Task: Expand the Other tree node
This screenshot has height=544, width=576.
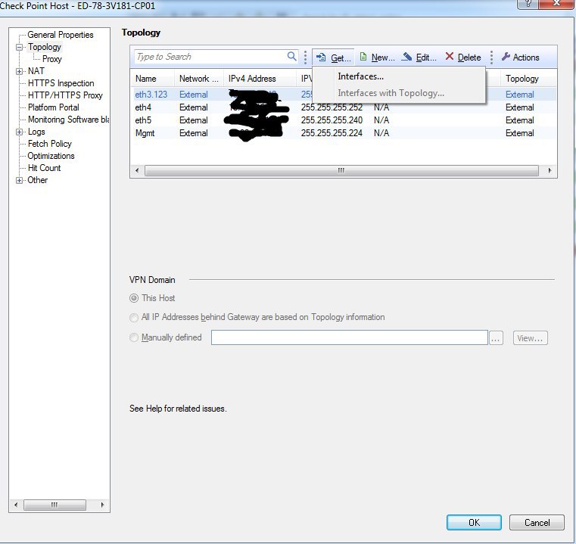Action: (x=19, y=180)
